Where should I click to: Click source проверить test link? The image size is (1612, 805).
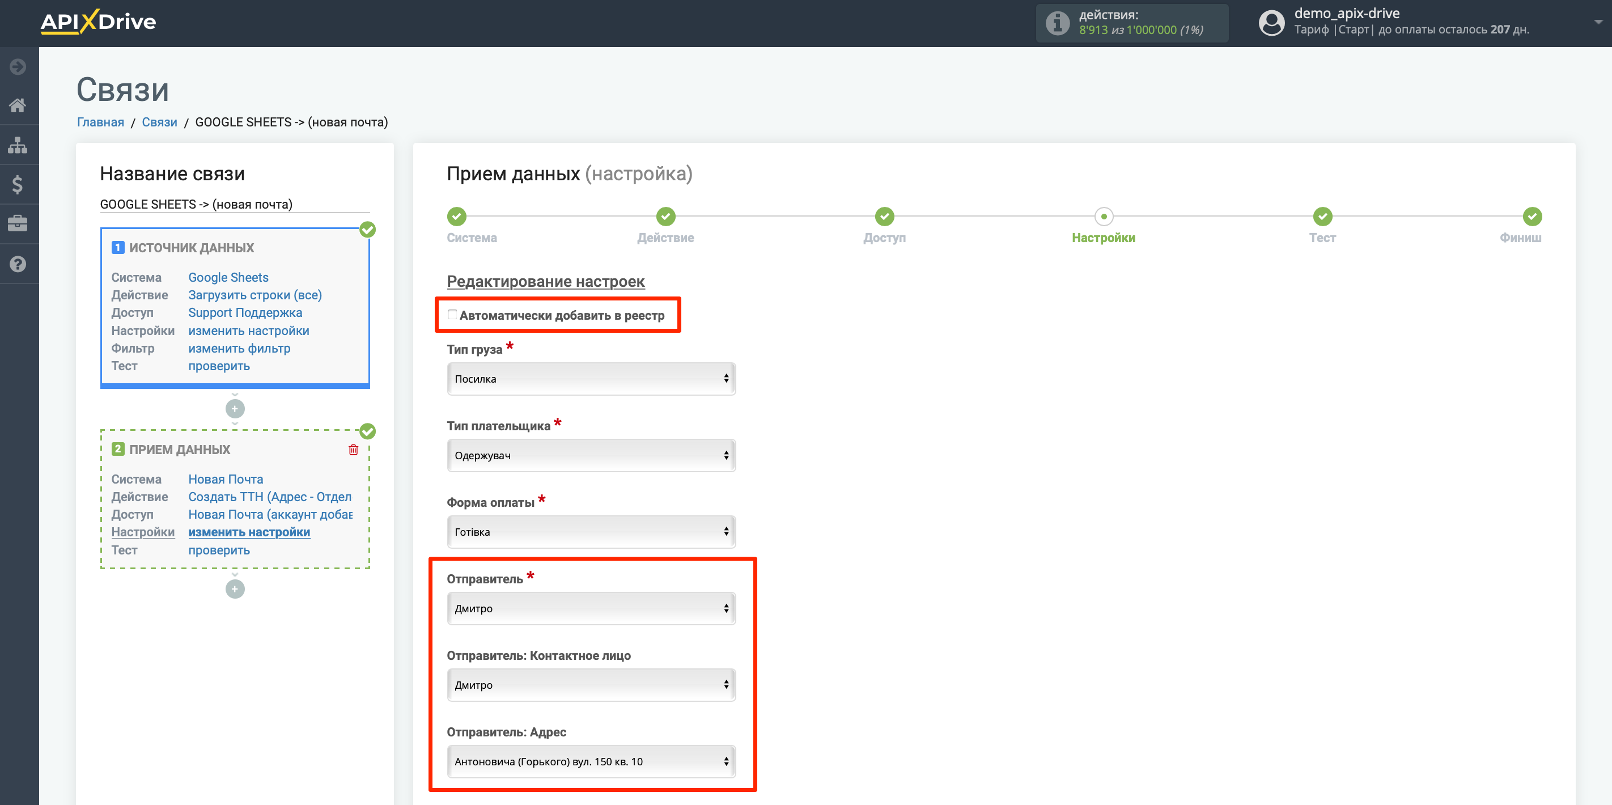tap(219, 366)
